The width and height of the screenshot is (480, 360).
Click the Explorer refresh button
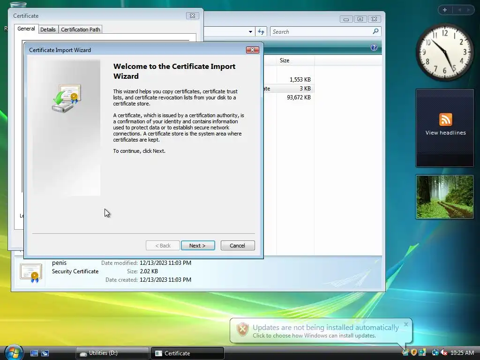coord(261,31)
